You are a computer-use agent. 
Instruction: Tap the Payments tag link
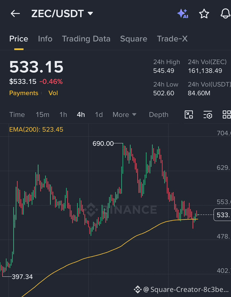(24, 93)
